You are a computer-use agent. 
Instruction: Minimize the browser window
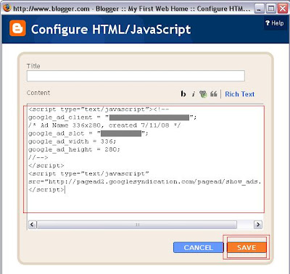pyautogui.click(x=259, y=9)
